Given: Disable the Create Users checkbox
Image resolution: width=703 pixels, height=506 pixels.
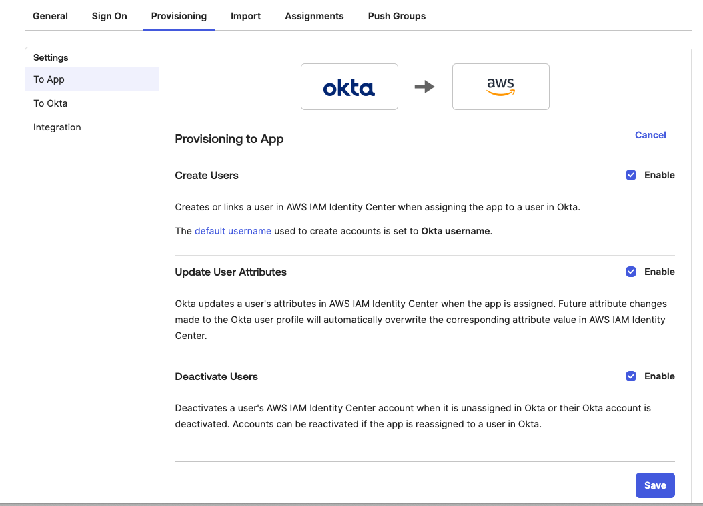Looking at the screenshot, I should tap(631, 175).
